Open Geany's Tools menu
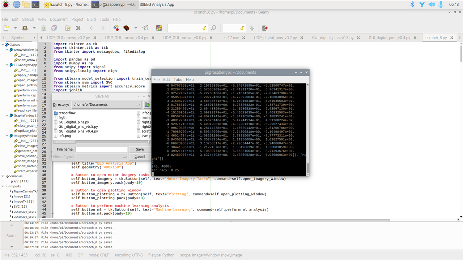The width and height of the screenshot is (463, 260). tap(104, 19)
